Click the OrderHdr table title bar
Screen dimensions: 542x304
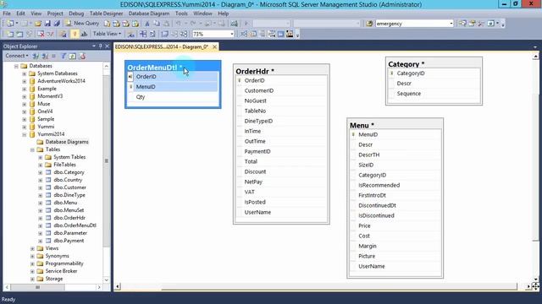point(281,71)
